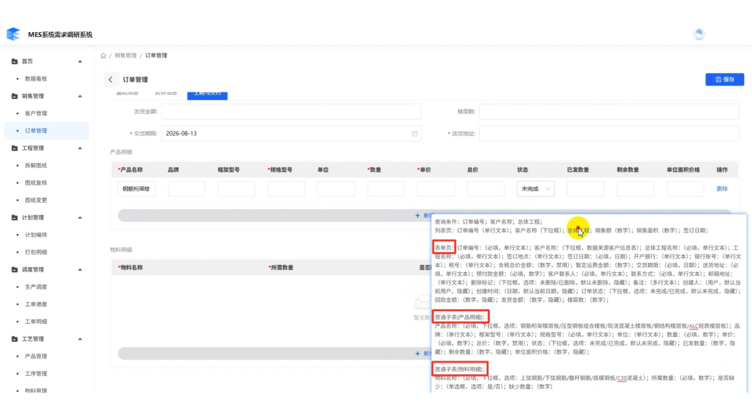Viewport: 752px width, 401px height.
Task: Open the 状态 dropdown showing 未完成
Action: (535, 189)
